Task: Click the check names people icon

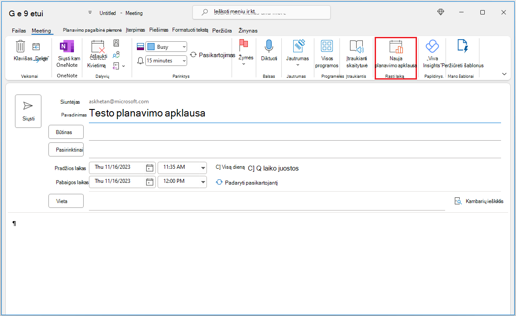Action: click(x=116, y=54)
